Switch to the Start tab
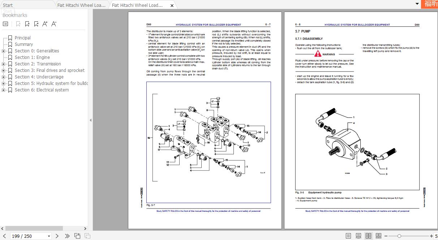The image size is (438, 240). (x=8, y=5)
